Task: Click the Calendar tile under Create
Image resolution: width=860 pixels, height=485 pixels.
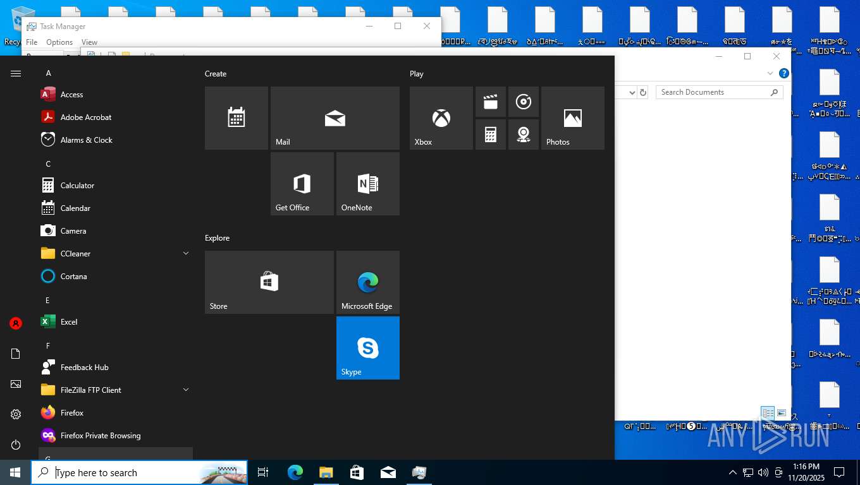Action: [236, 118]
